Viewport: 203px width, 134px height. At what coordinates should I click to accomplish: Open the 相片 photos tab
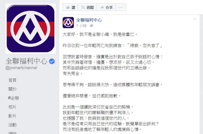coord(12,107)
